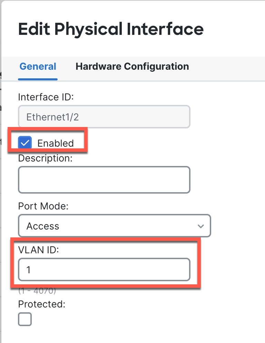Click the chevron arrow on the Port Mode selector

pyautogui.click(x=201, y=226)
